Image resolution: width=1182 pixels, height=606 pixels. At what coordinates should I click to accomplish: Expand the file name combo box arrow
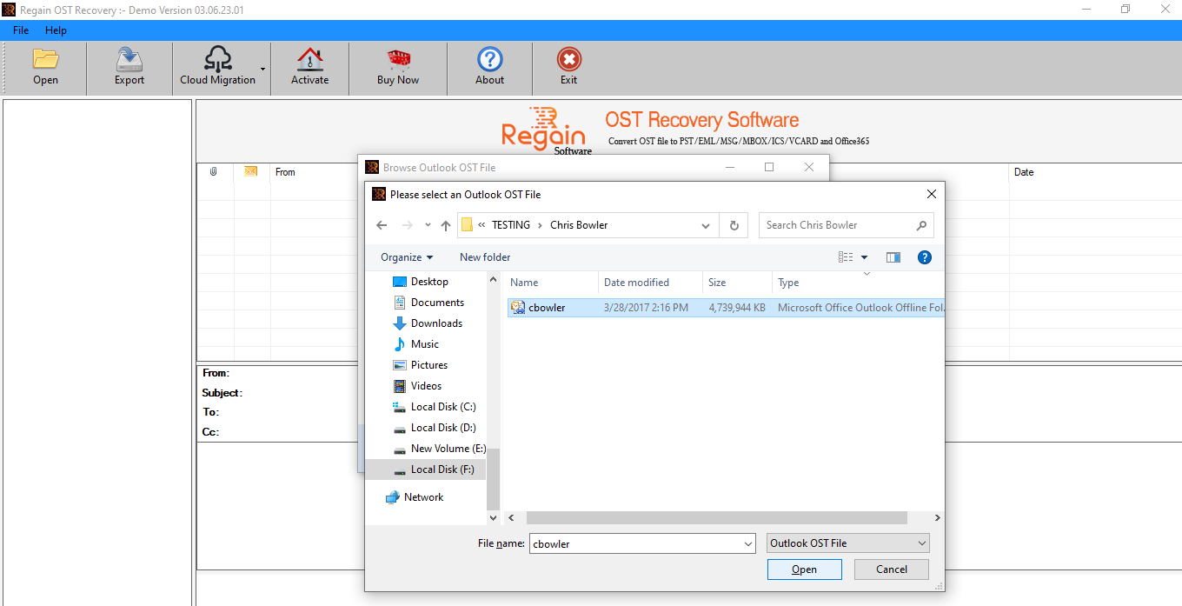747,543
